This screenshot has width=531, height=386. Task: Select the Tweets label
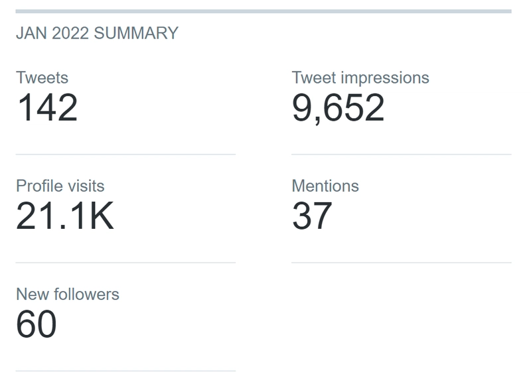click(42, 78)
